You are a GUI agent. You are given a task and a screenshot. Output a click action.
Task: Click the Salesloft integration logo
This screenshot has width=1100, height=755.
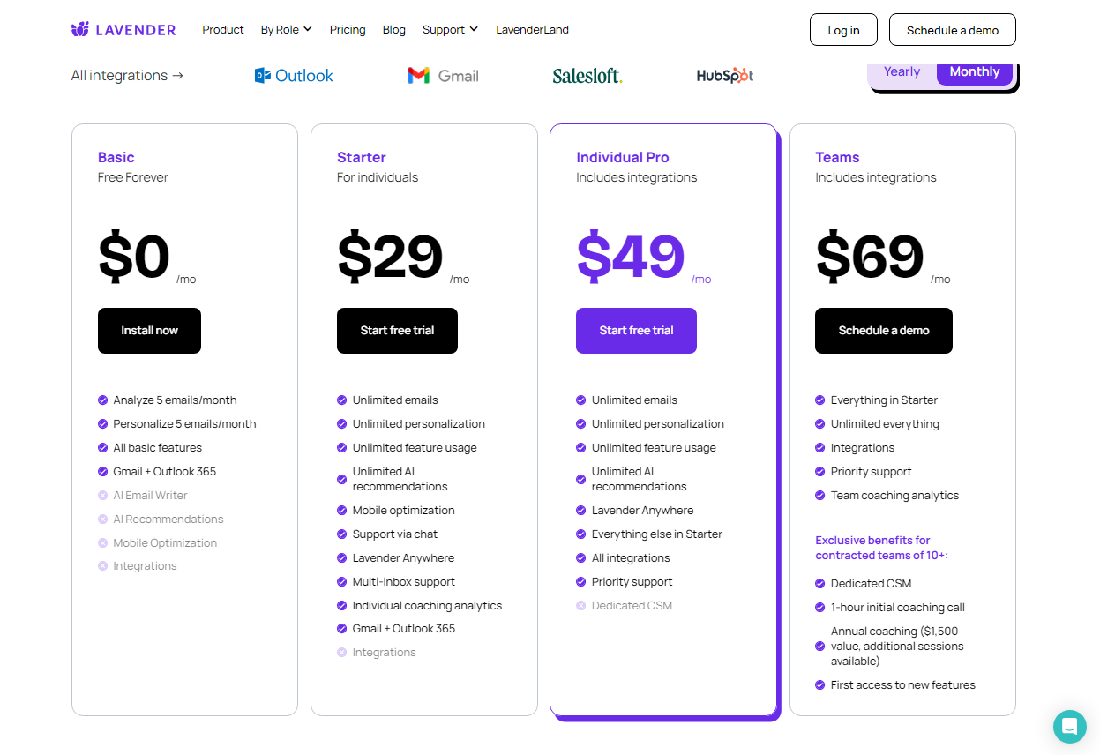click(587, 76)
